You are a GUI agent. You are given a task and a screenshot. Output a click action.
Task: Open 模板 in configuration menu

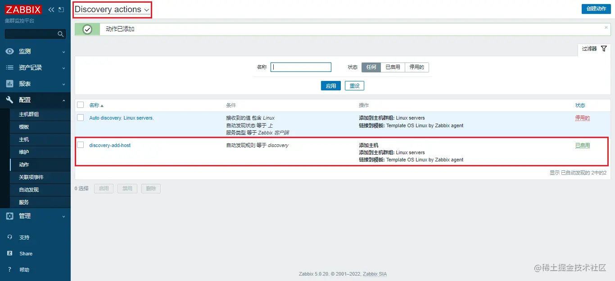click(x=24, y=127)
